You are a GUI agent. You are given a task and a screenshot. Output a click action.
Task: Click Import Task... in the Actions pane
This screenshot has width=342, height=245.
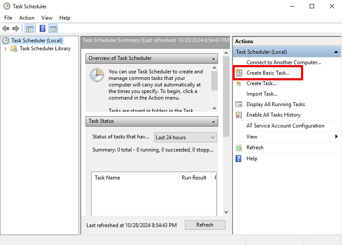tap(262, 94)
